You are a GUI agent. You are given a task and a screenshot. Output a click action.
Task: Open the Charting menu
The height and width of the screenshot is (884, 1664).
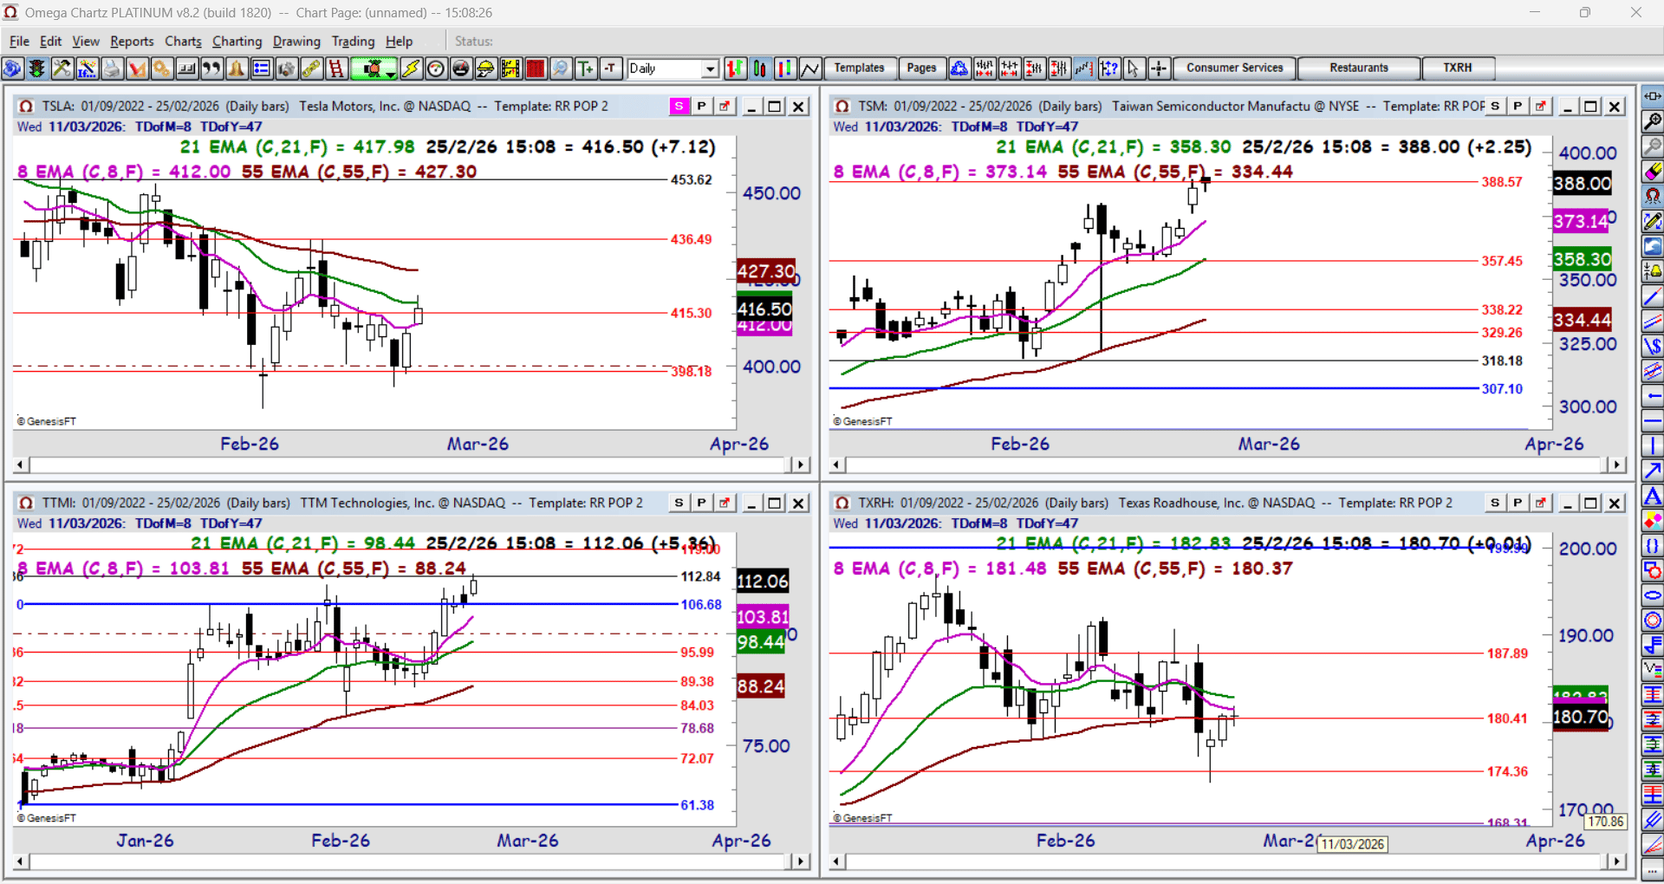(x=237, y=41)
